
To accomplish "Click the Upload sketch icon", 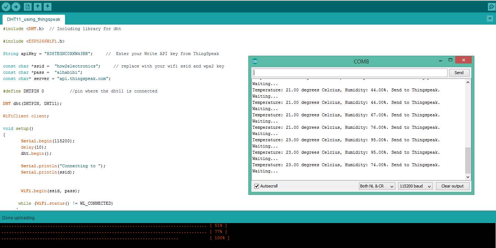I will [15, 6].
